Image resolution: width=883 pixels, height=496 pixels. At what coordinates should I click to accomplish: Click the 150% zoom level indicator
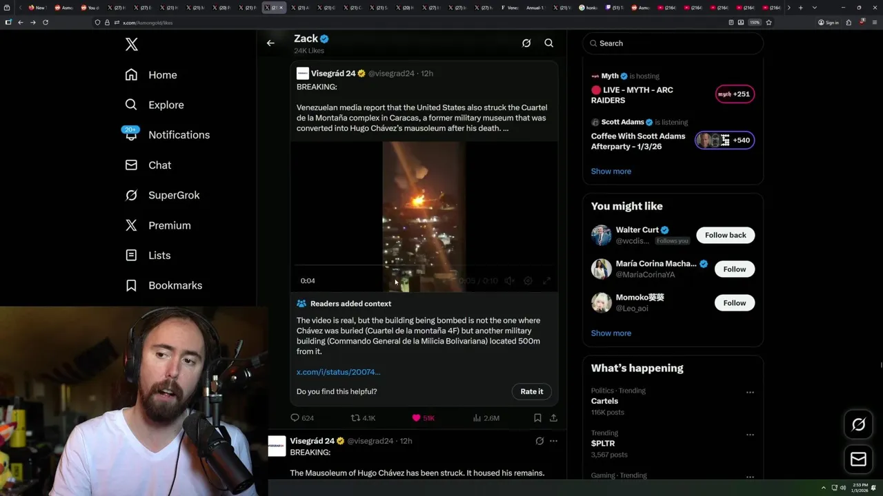(755, 22)
